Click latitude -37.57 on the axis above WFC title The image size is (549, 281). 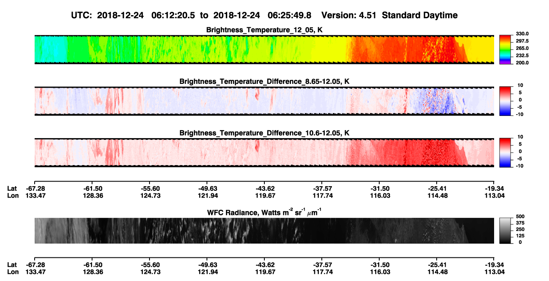(x=322, y=189)
